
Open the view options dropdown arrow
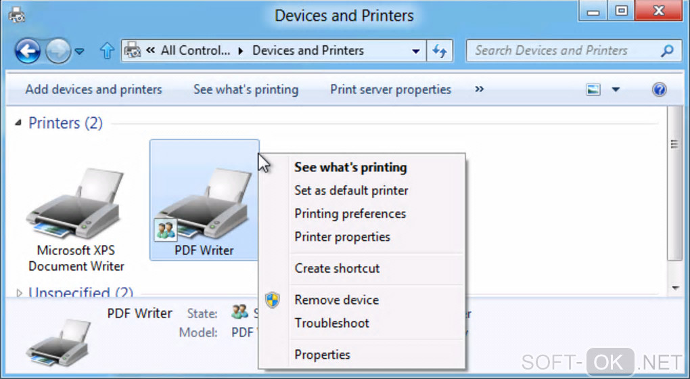616,90
